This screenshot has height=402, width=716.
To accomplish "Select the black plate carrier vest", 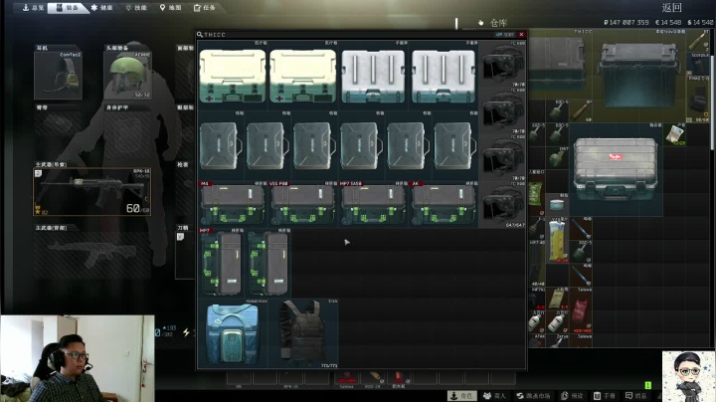I will tap(303, 333).
